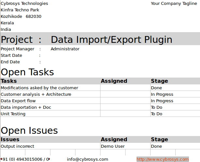This screenshot has width=200, height=162.
Task: Click the info@cybrosys.com email address
Action: point(87,159)
